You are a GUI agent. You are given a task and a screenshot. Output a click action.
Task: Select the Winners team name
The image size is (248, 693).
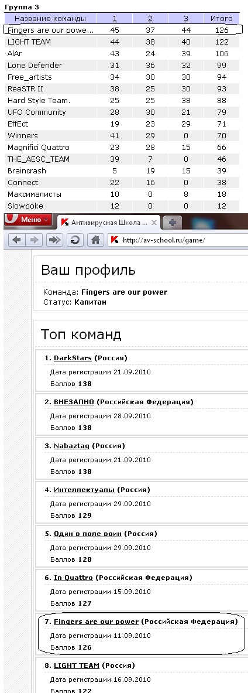click(x=22, y=136)
